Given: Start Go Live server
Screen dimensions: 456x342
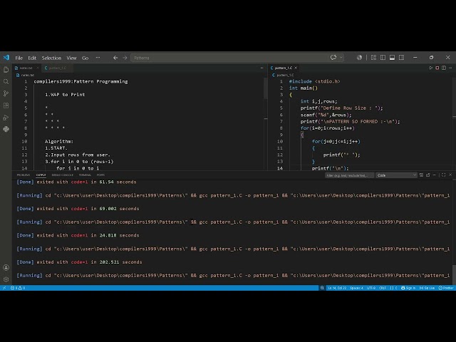Looking at the screenshot, I should 427,288.
